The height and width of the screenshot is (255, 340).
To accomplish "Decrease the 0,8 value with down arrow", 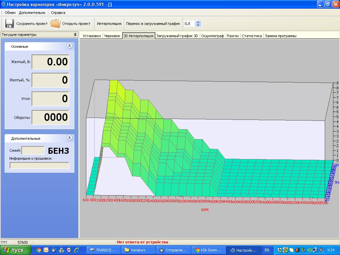I will (198, 25).
